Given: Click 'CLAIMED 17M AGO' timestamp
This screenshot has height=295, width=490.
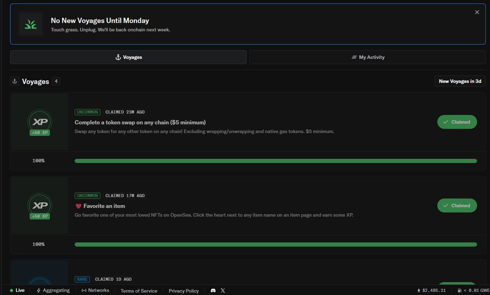Looking at the screenshot, I should point(125,195).
